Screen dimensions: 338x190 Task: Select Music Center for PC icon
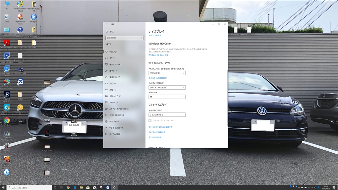click(20, 110)
